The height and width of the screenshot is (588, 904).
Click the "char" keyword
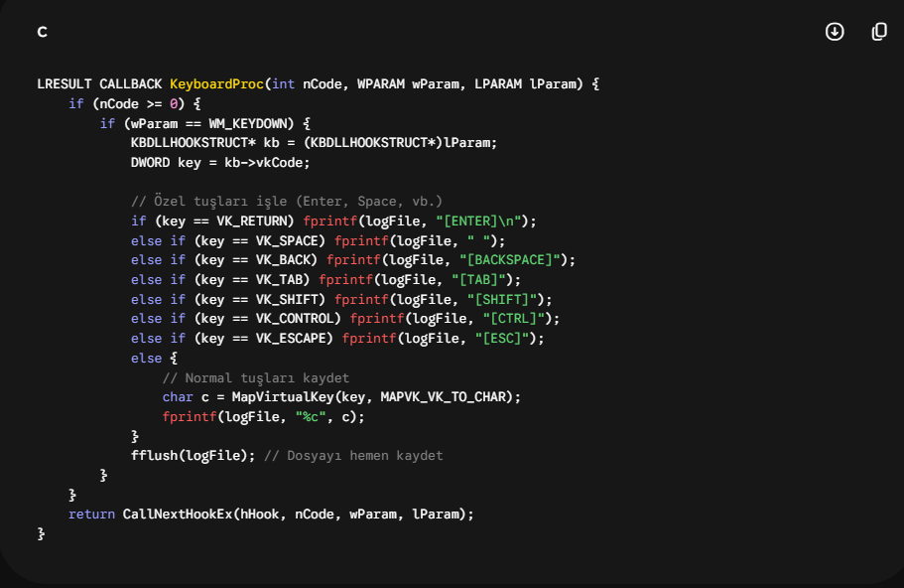pyautogui.click(x=178, y=397)
